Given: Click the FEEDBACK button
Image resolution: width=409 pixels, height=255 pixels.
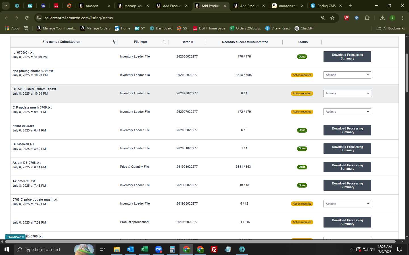Looking at the screenshot, I should click(14, 237).
